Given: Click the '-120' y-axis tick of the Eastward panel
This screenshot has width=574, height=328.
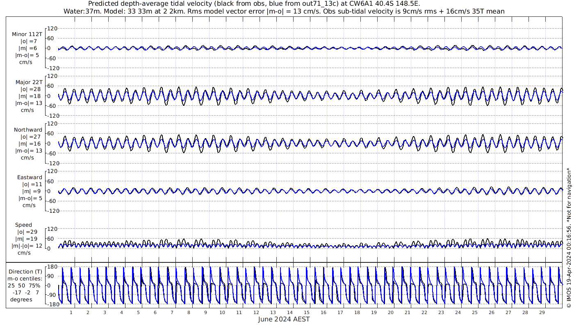Looking at the screenshot, I should (52, 210).
